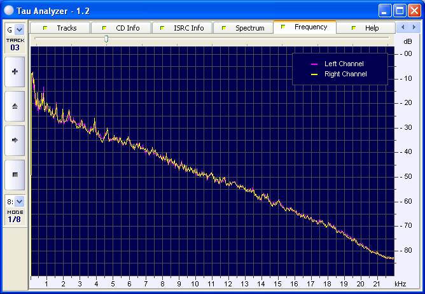Select the ISRC Info tab
Viewport: 425px width, 294px height.
point(182,28)
